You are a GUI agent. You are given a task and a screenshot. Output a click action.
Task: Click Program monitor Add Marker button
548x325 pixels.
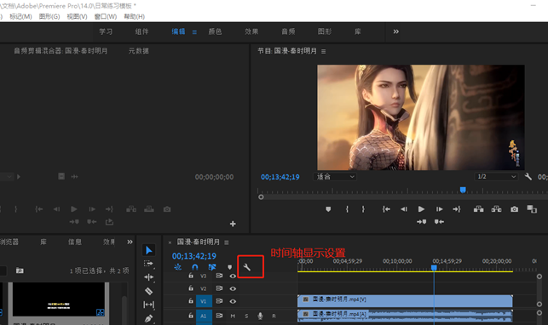328,209
